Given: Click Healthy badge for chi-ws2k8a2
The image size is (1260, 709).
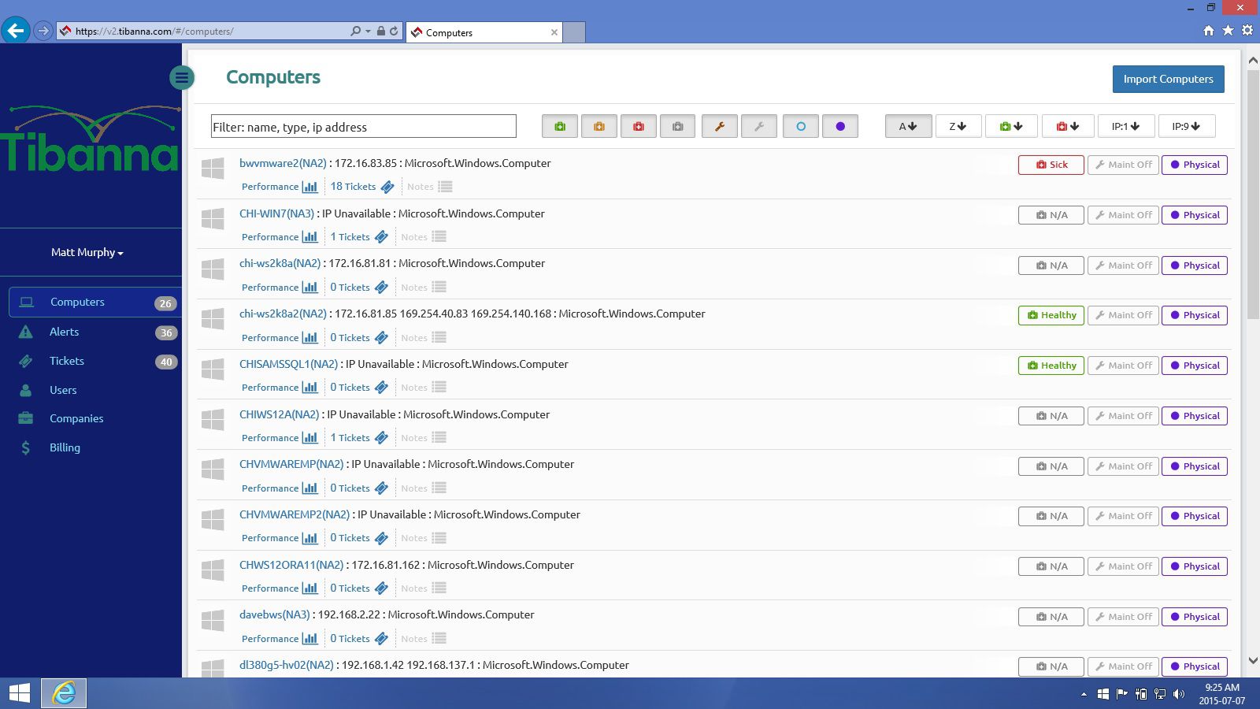Looking at the screenshot, I should (x=1051, y=315).
